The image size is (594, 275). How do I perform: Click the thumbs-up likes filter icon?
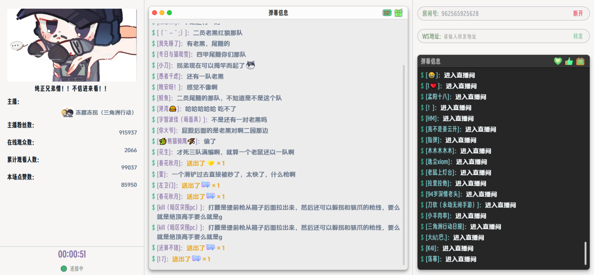tap(569, 61)
